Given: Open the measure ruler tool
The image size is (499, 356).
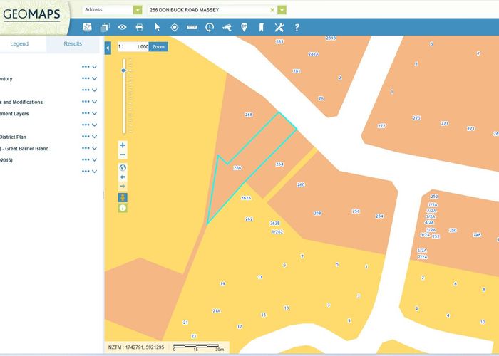Looking at the screenshot, I should (192, 27).
